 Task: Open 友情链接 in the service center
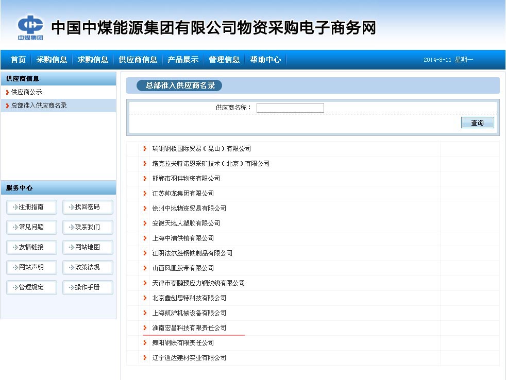31,247
